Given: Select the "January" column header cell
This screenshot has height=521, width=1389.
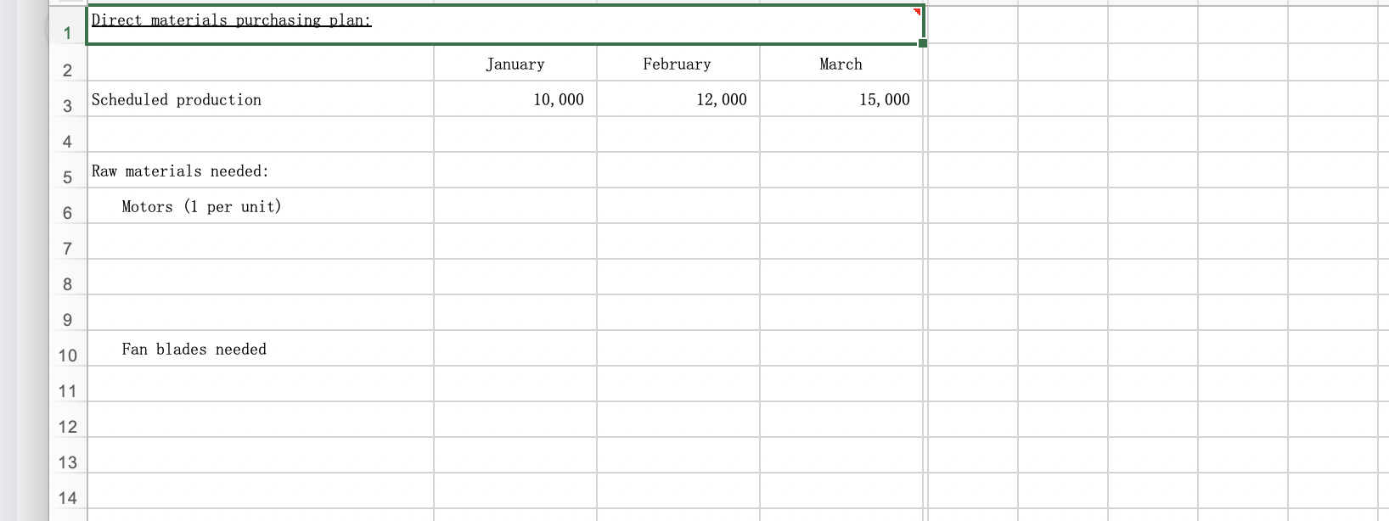Looking at the screenshot, I should [x=515, y=64].
